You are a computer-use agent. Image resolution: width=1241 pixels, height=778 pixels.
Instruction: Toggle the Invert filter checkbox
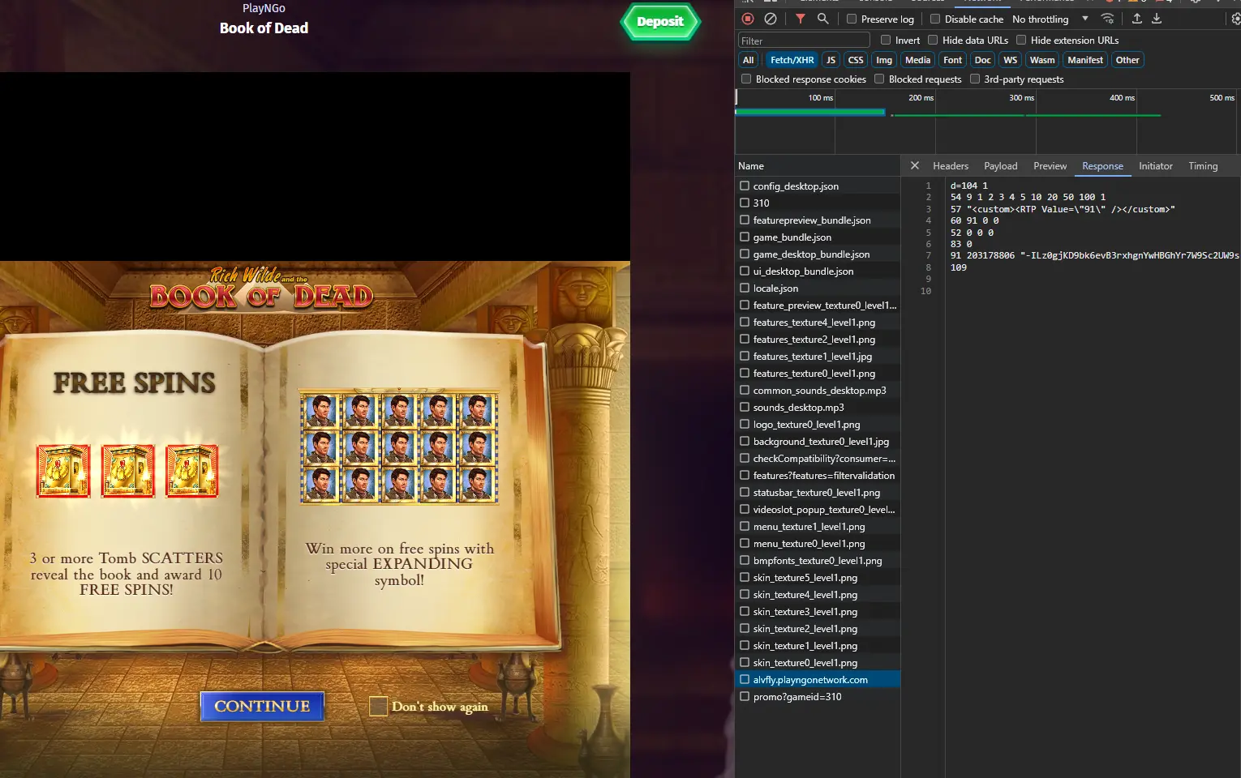(886, 40)
